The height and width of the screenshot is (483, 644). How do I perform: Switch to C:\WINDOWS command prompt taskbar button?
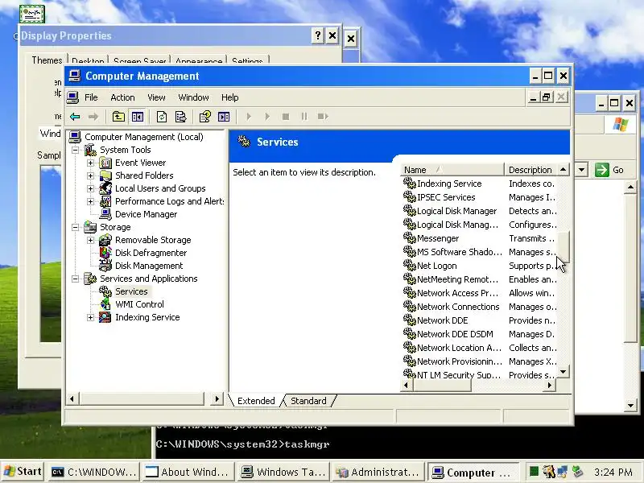point(94,472)
